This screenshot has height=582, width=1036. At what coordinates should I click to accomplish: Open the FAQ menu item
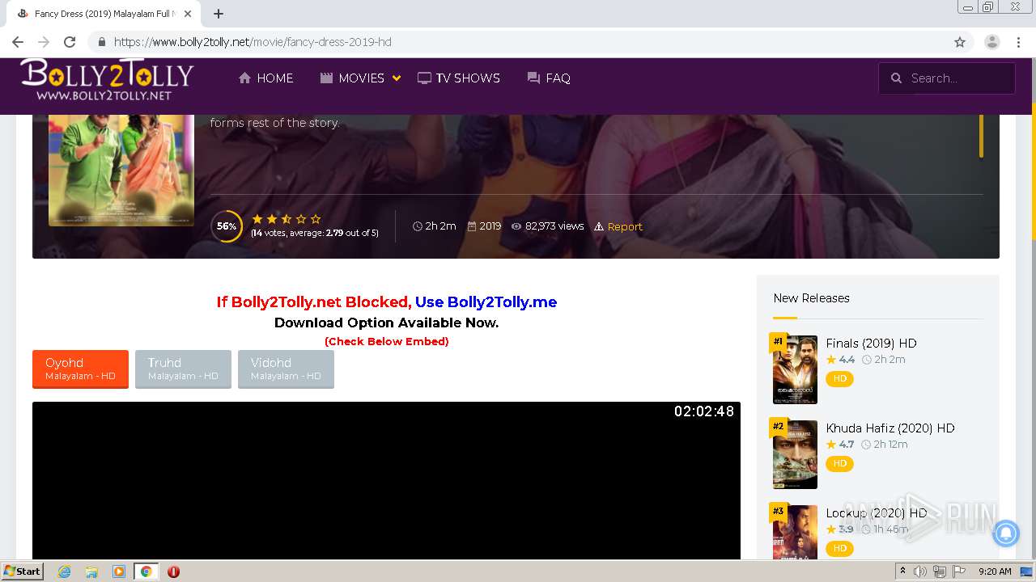pos(549,78)
